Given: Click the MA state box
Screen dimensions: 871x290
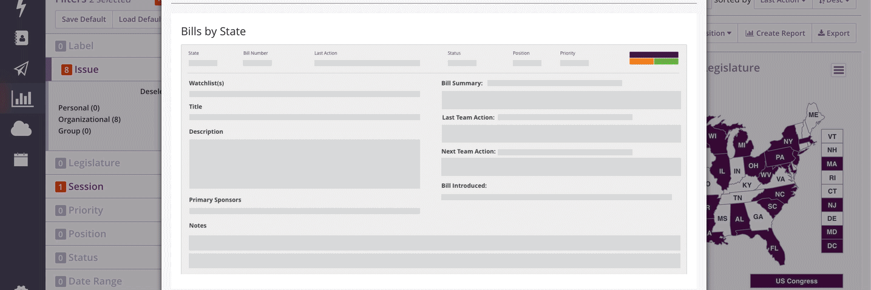Looking at the screenshot, I should [832, 164].
